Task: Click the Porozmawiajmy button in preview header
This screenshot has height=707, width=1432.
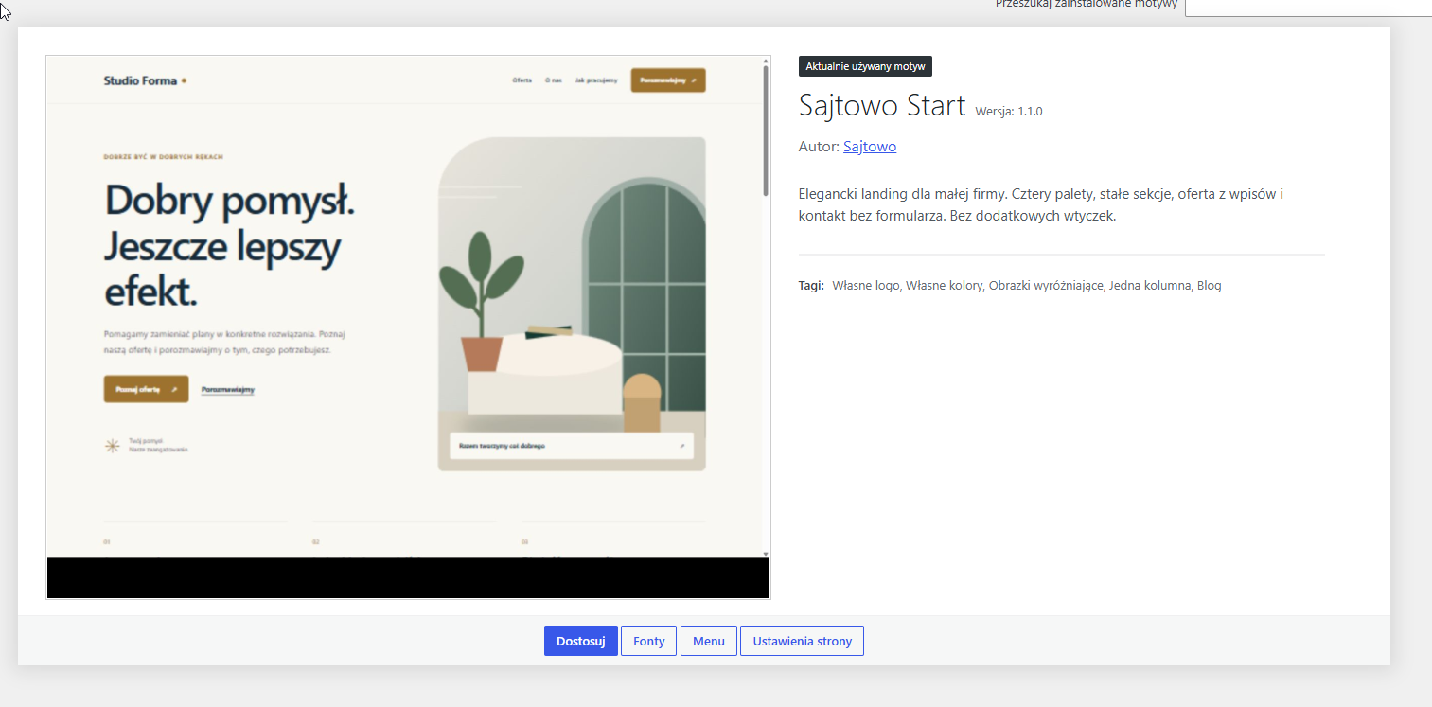Action: point(668,80)
